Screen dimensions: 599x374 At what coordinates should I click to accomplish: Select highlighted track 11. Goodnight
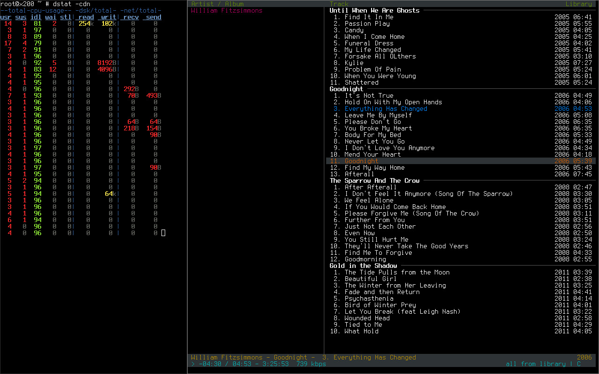click(x=461, y=161)
